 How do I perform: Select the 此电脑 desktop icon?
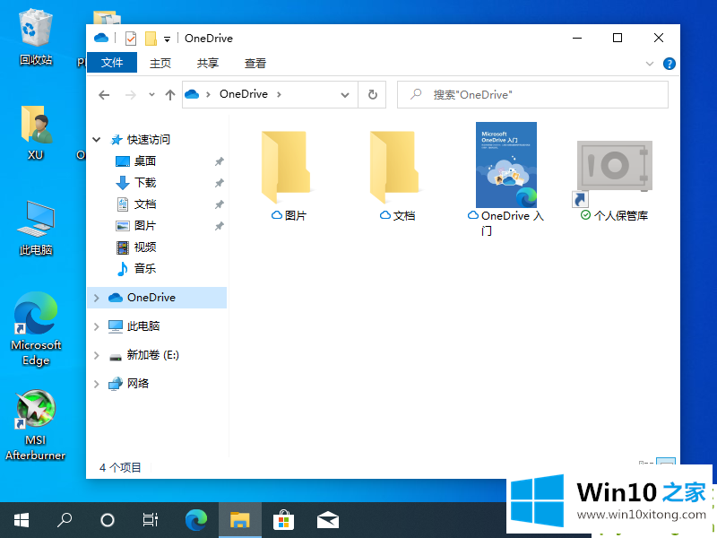36,228
